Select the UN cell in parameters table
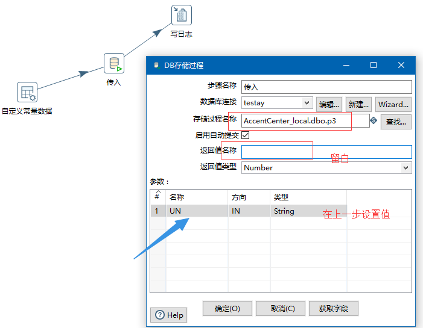The height and width of the screenshot is (328, 423). pos(197,211)
